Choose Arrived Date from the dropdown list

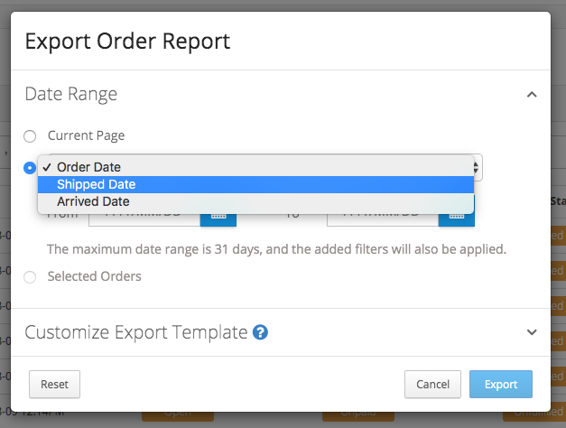pyautogui.click(x=255, y=201)
